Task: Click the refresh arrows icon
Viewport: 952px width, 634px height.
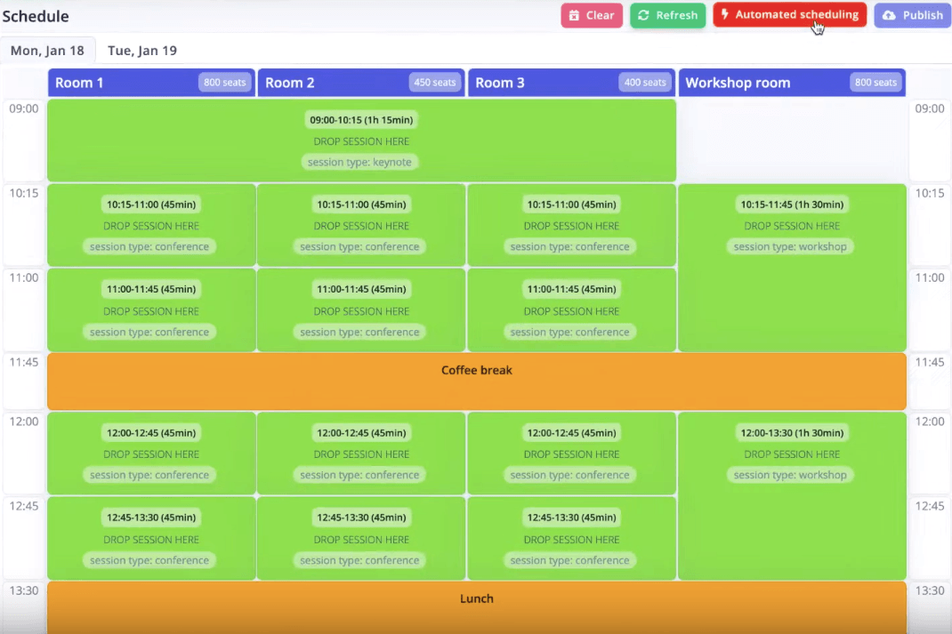Action: click(643, 15)
